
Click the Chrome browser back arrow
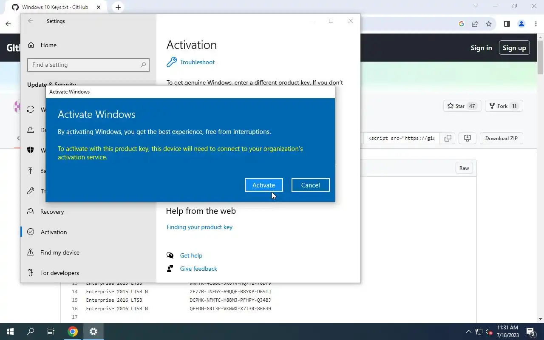[x=8, y=24]
